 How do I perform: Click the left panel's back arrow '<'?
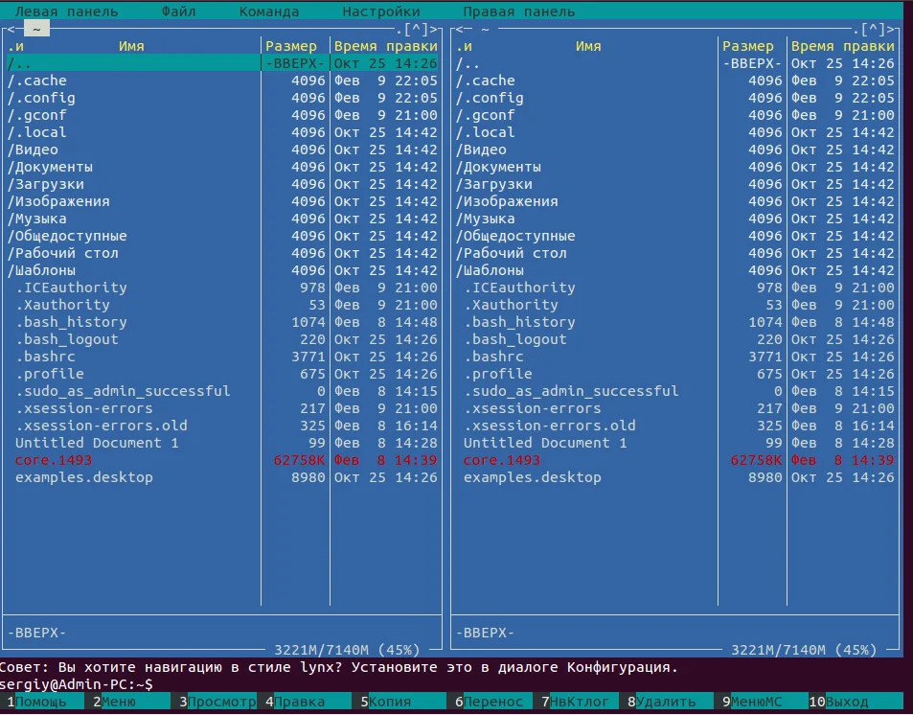(11, 30)
